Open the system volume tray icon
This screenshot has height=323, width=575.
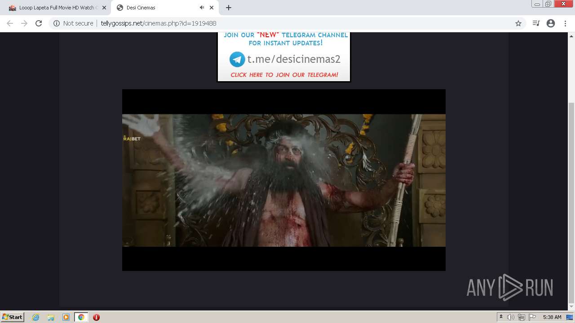point(511,317)
